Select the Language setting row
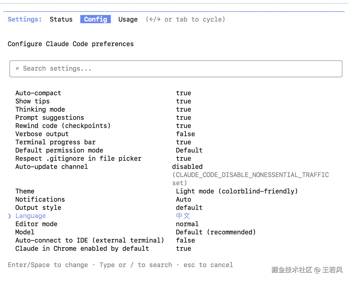 coord(31,216)
